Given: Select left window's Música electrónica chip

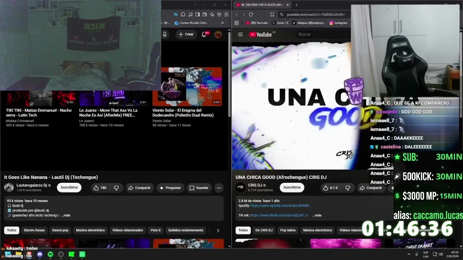Looking at the screenshot, I should [90, 230].
